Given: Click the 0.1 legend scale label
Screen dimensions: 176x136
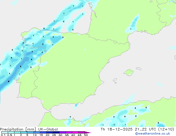Looking at the screenshot, I should [x=3, y=135].
